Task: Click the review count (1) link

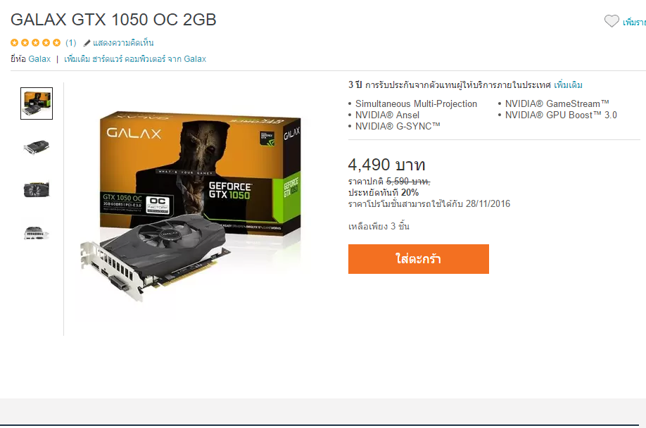Action: coord(71,43)
